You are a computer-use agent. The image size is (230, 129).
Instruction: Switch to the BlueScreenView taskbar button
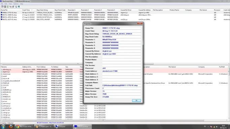point(82,127)
